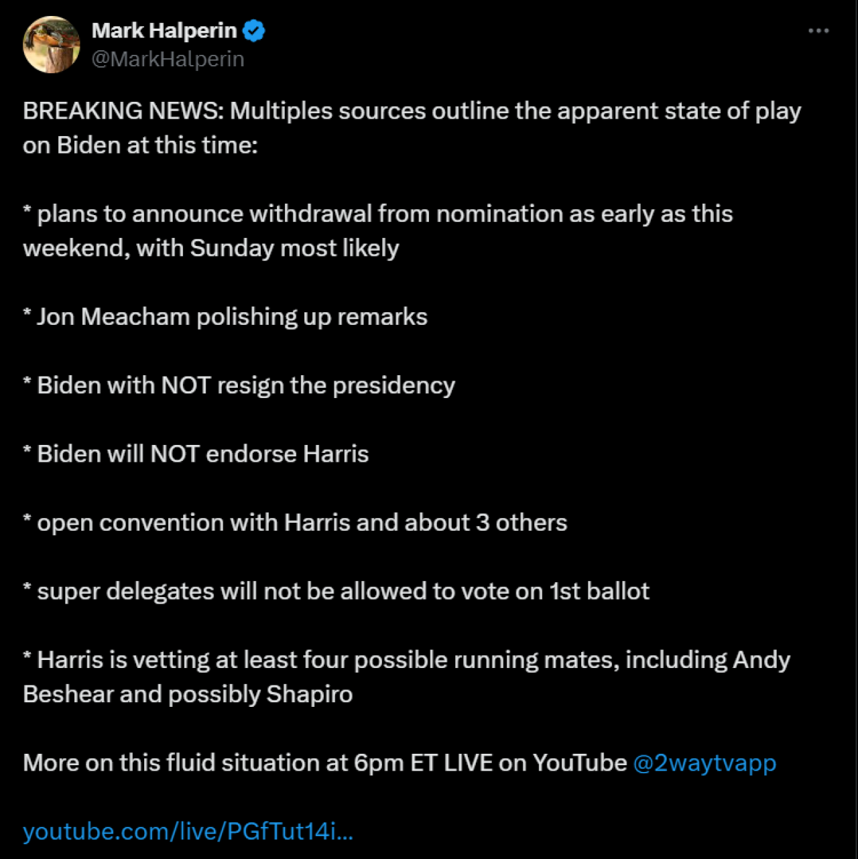
Task: Click the 'Sunday most likely' line
Action: click(211, 248)
